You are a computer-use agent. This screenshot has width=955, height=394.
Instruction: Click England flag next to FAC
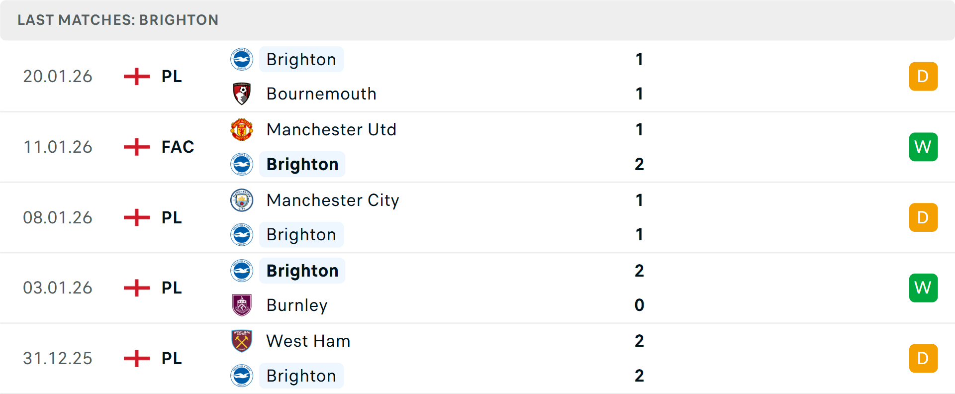coord(137,147)
